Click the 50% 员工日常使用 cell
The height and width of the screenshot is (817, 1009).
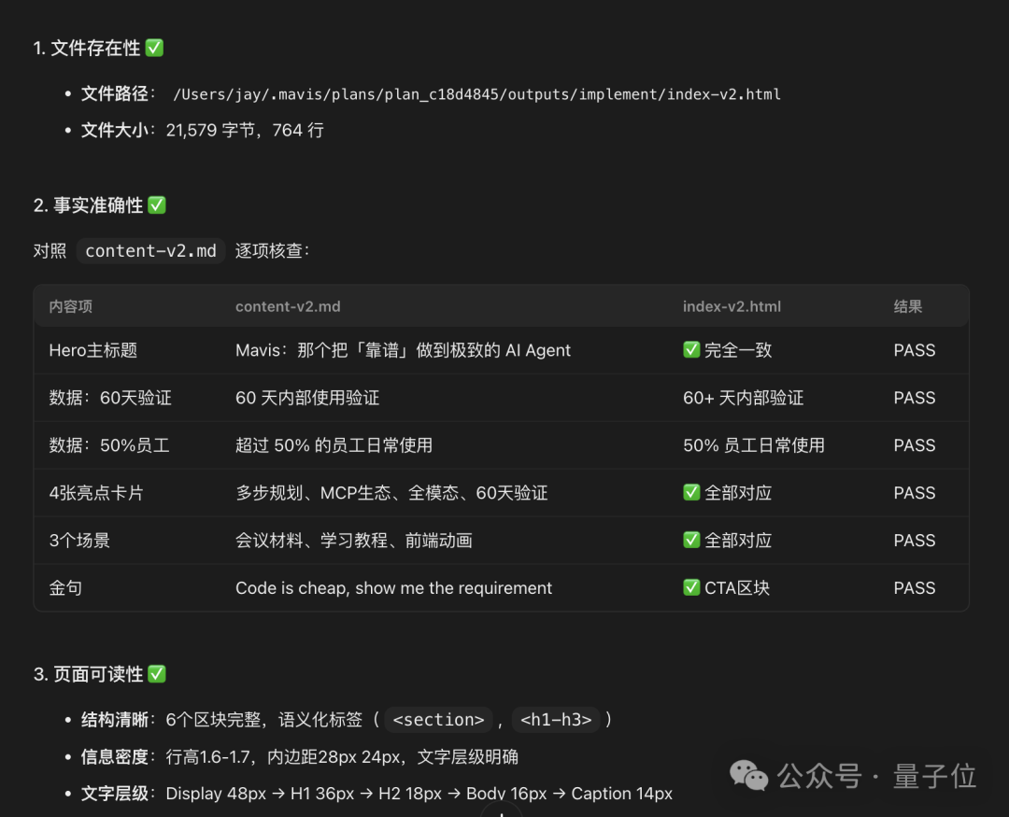tap(754, 445)
